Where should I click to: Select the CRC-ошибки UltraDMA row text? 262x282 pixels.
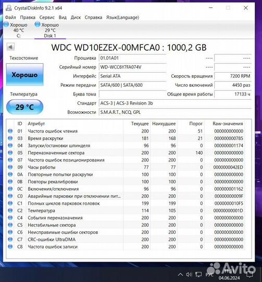[52, 240]
